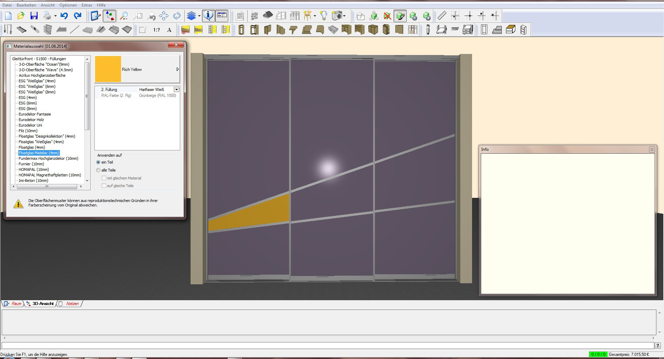Click the undo arrow icon
This screenshot has height=359, width=664.
64,16
